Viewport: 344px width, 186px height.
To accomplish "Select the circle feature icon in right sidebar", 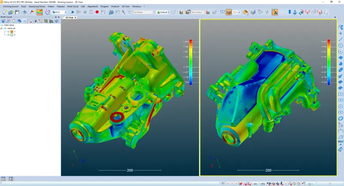I will click(x=341, y=45).
